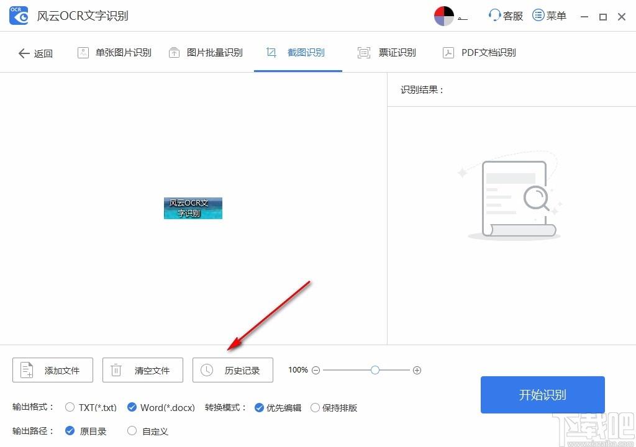The width and height of the screenshot is (636, 447).
Task: Open 客服 customer service
Action: 506,16
